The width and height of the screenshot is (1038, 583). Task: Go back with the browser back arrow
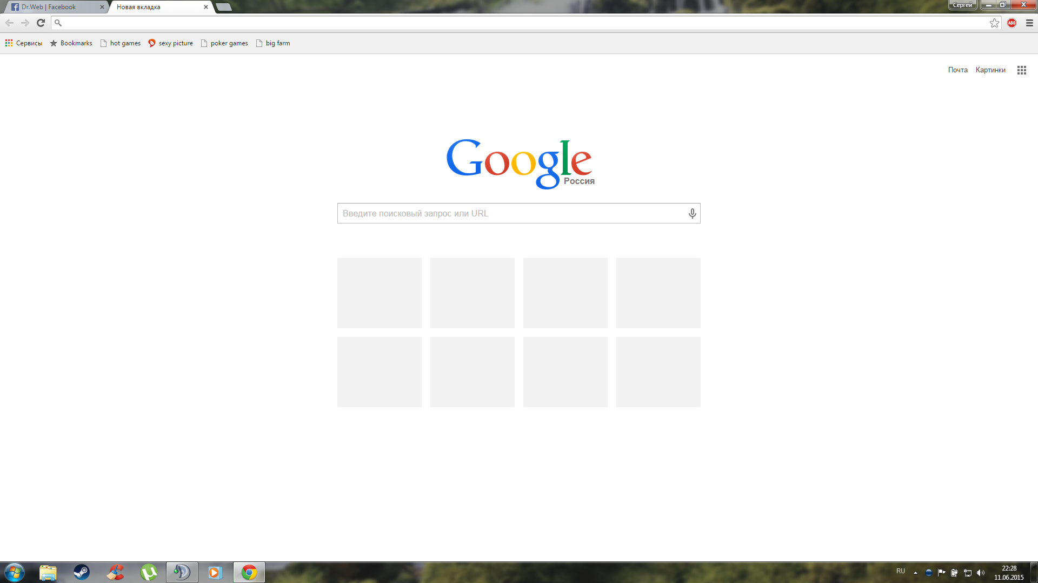[9, 23]
